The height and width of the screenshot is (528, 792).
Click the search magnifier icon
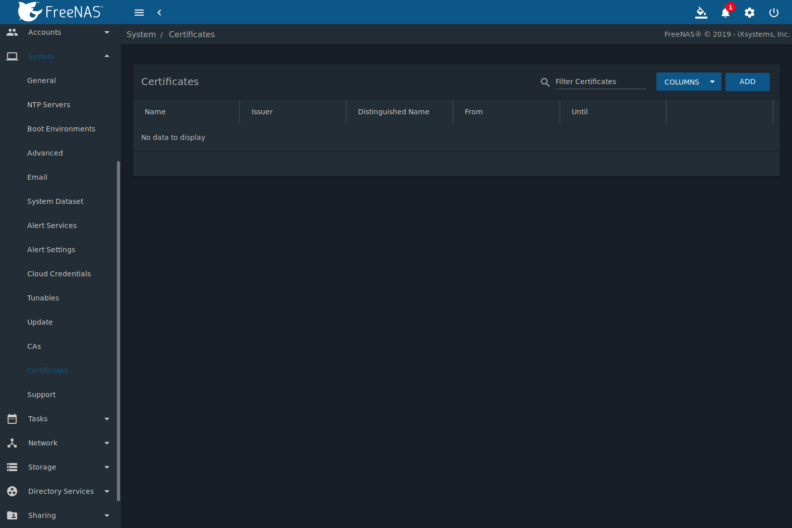coord(545,82)
